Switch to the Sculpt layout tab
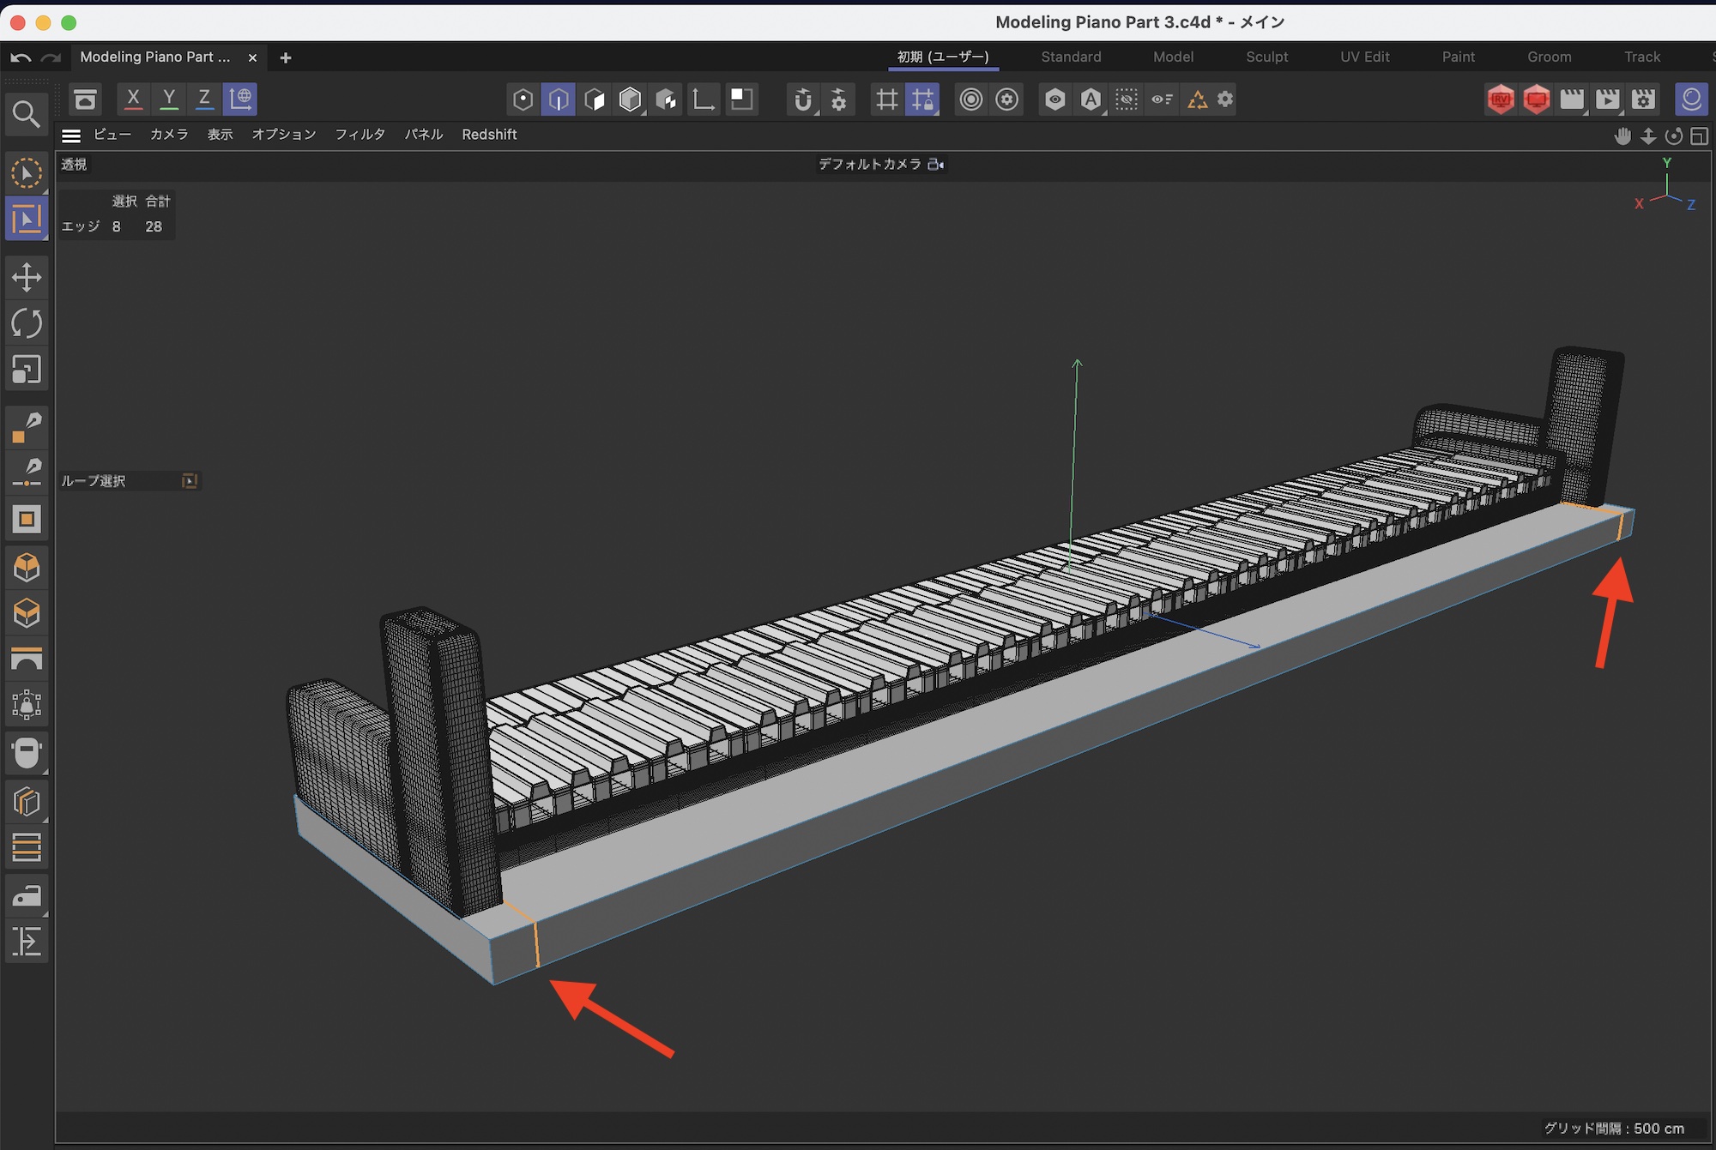 [x=1266, y=57]
